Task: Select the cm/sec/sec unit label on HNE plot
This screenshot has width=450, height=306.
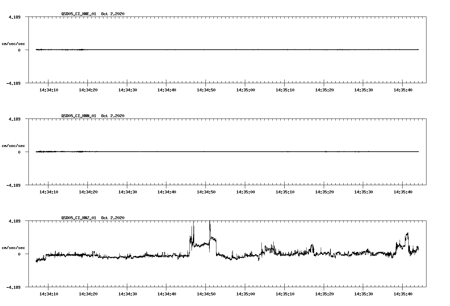Action: coord(13,43)
